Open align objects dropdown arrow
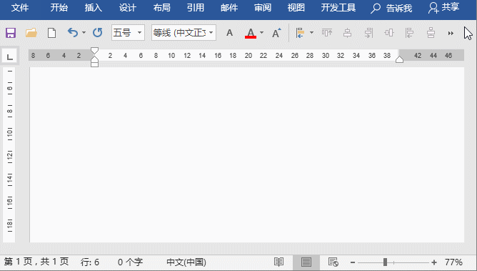 pyautogui.click(x=311, y=33)
